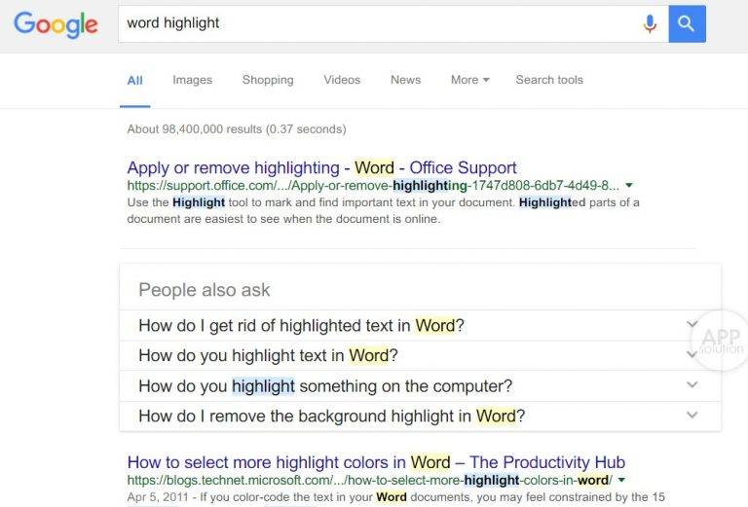Expand 'How do you highlight text in Word?' question

[420, 355]
